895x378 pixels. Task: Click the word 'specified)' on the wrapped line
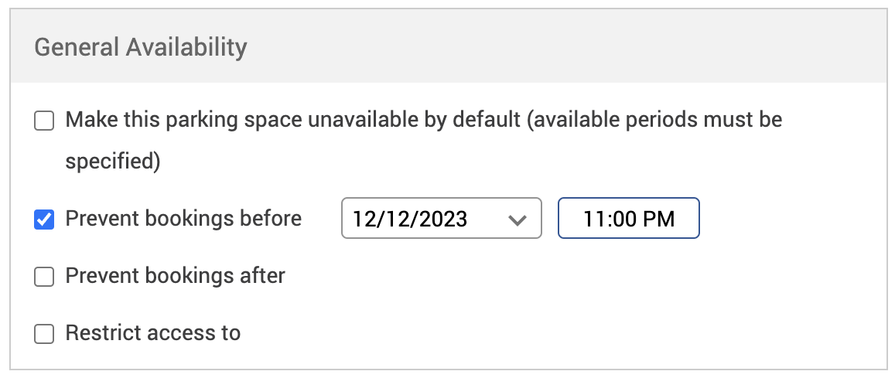tap(113, 162)
